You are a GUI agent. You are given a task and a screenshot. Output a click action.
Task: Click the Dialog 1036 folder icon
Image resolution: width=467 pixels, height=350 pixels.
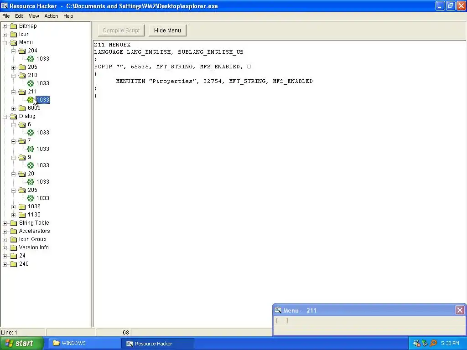click(22, 206)
